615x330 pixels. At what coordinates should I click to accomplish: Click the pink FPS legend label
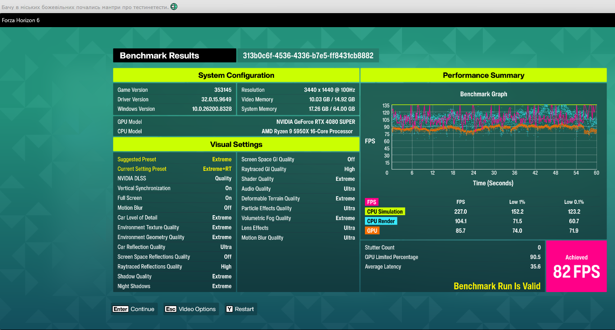pos(372,202)
